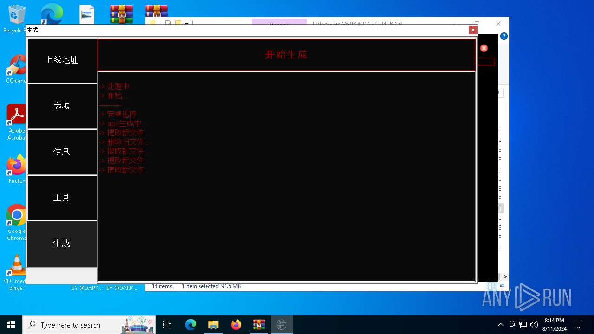Click log line '-> 开始...'
The width and height of the screenshot is (594, 334).
(x=113, y=96)
